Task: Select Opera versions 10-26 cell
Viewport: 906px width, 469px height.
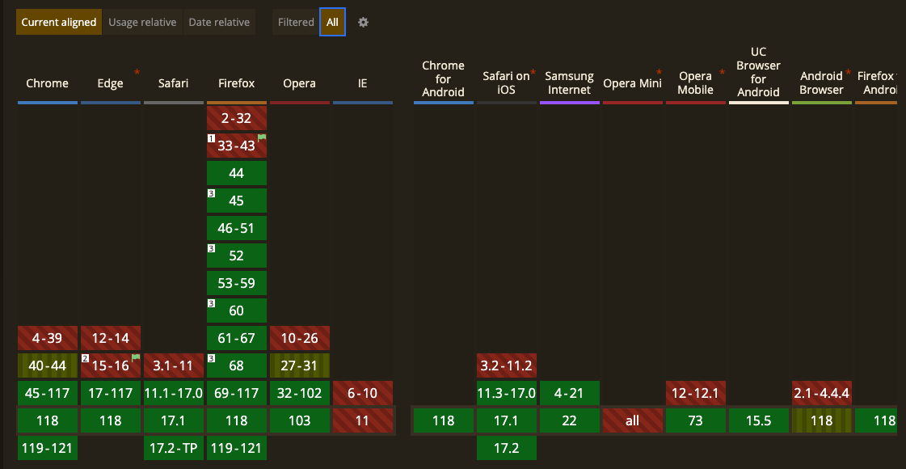Action: click(299, 338)
